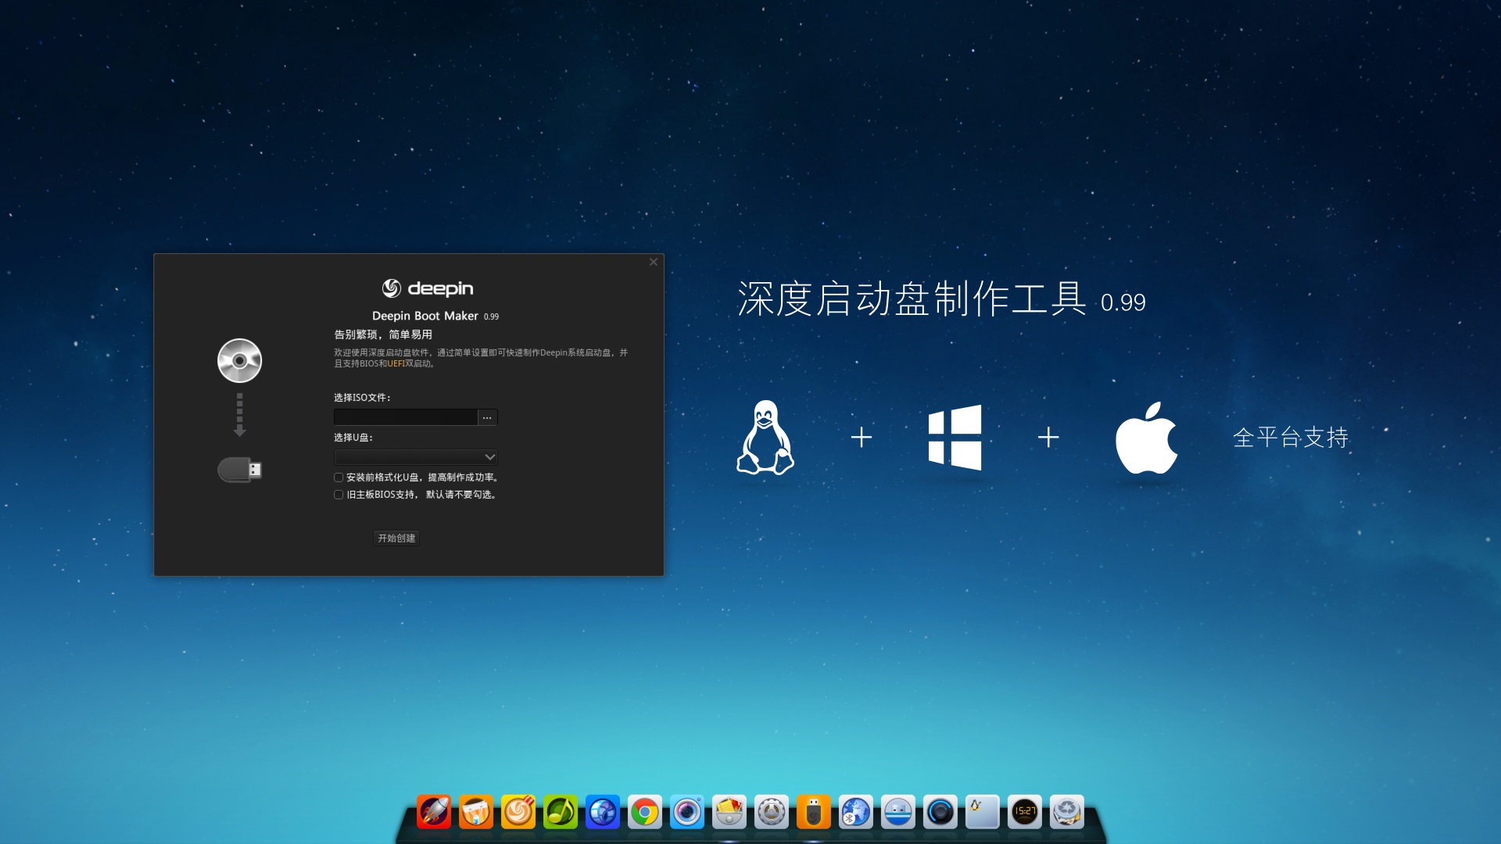Screen dimensions: 1501x844
Task: Click the USB drive icon in Boot Maker
Action: (x=239, y=470)
